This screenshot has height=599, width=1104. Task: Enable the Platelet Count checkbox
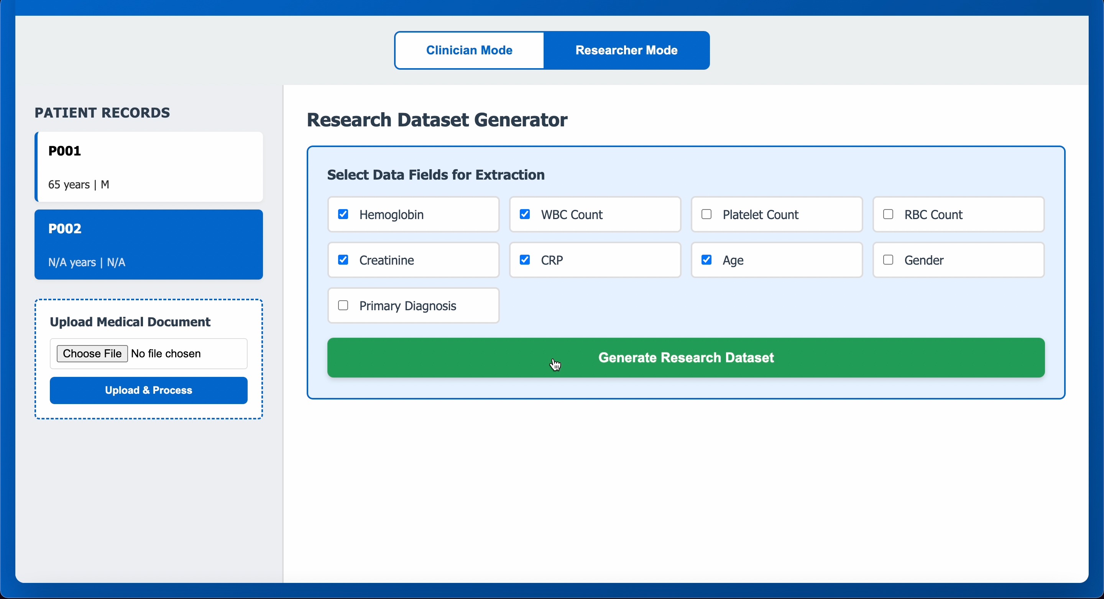tap(706, 214)
